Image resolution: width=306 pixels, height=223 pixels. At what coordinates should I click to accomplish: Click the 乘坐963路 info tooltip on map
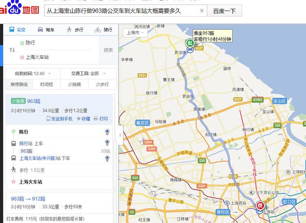click(x=213, y=36)
